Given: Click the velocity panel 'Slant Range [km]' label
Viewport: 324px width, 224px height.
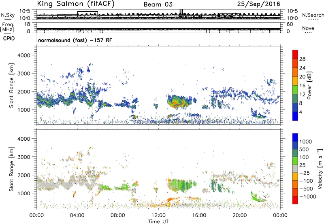Looking at the screenshot, I should [x=11, y=169].
